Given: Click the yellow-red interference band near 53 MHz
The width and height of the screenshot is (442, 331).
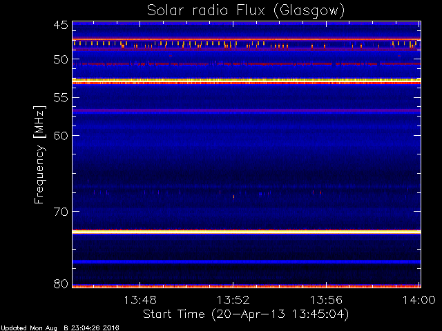Looking at the screenshot, I should pos(247,81).
